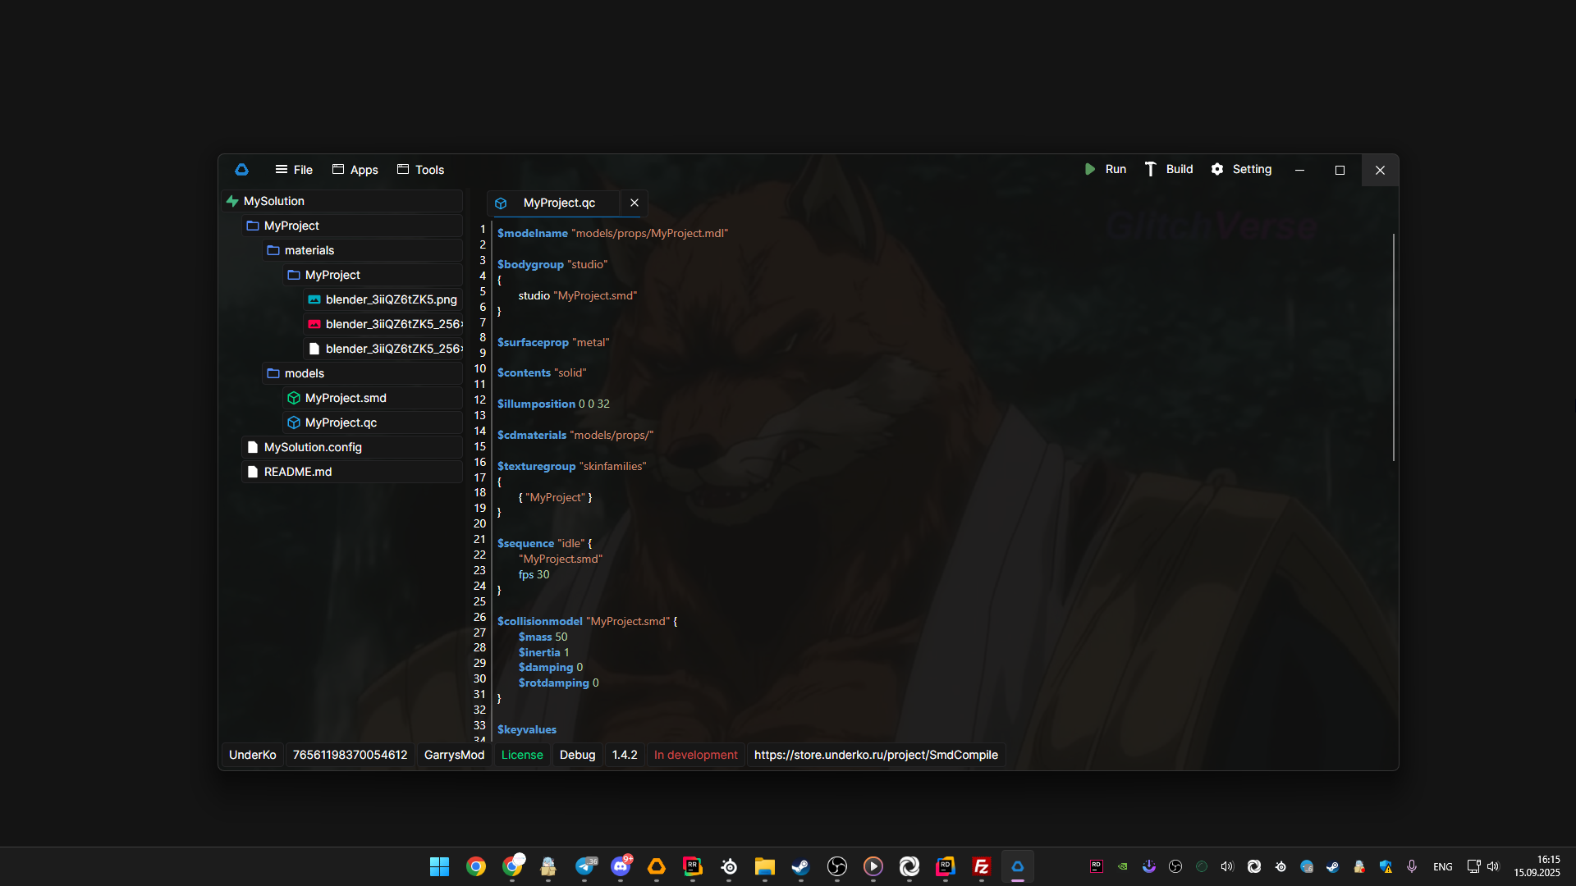Open Steam from the Windows taskbar
Viewport: 1576px width, 886px height.
pyautogui.click(x=800, y=866)
